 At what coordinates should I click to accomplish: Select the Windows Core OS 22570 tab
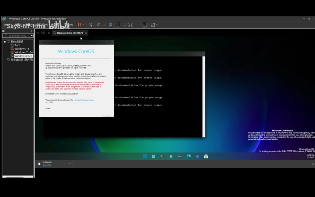(70, 33)
